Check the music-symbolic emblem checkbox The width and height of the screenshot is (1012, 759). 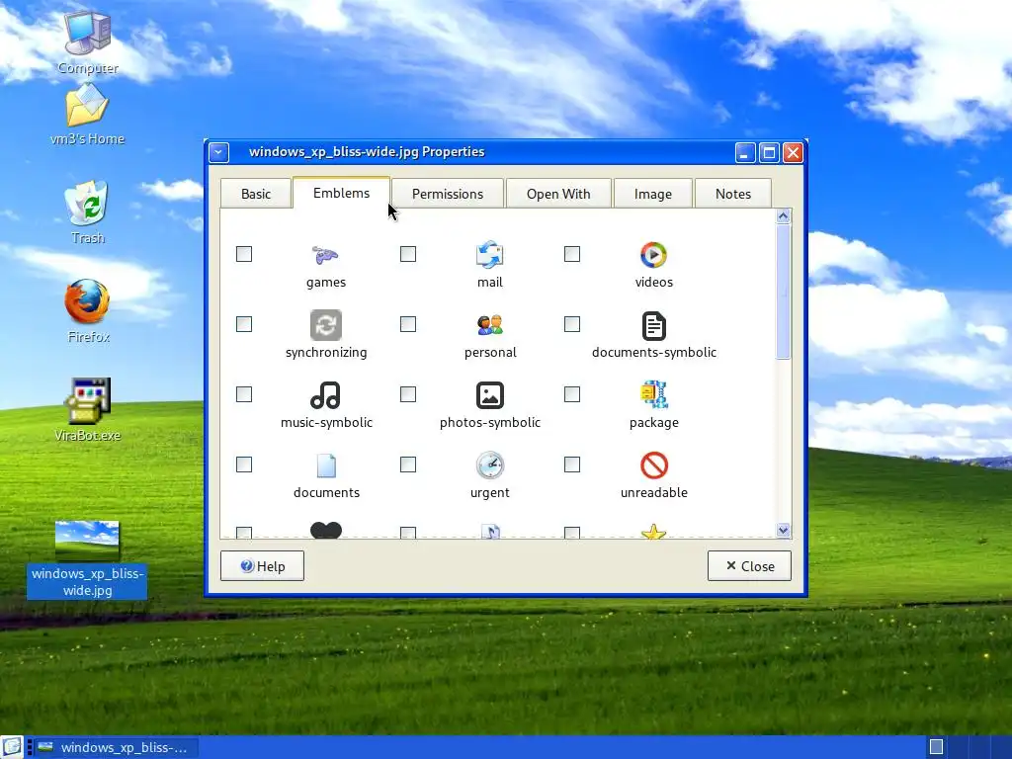pyautogui.click(x=244, y=394)
